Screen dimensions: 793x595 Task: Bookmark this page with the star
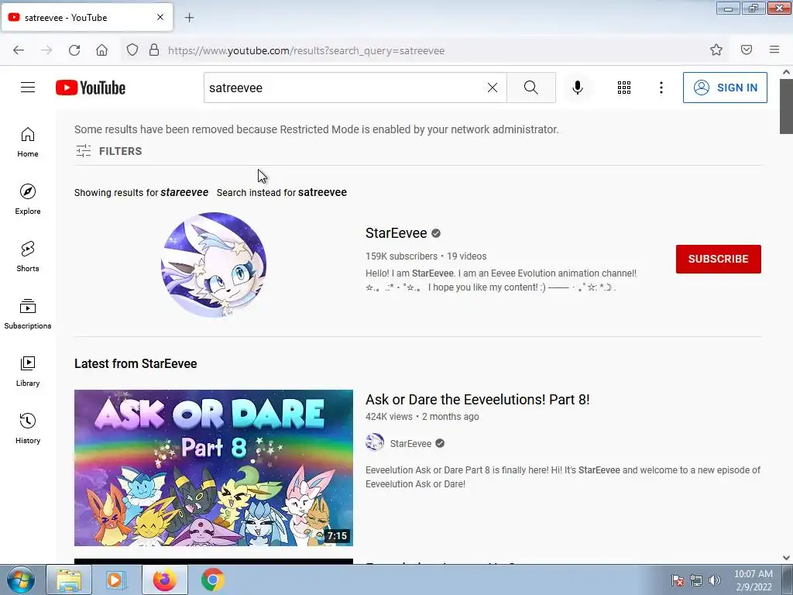pyautogui.click(x=716, y=50)
